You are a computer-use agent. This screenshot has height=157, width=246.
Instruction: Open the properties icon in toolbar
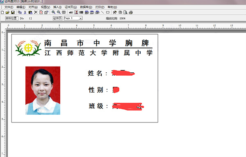pos(46,12)
